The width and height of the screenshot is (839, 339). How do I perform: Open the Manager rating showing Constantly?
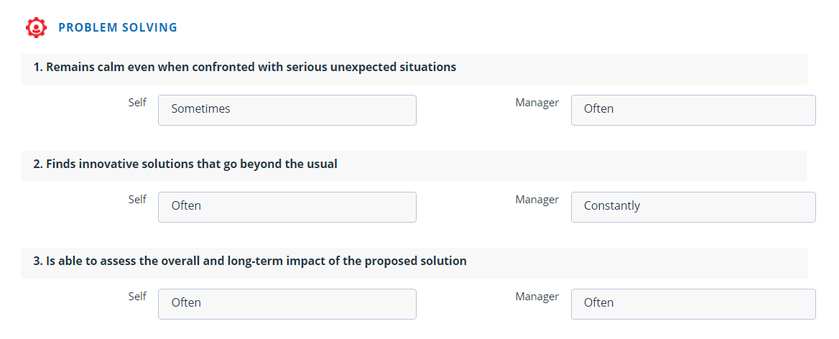pyautogui.click(x=693, y=207)
